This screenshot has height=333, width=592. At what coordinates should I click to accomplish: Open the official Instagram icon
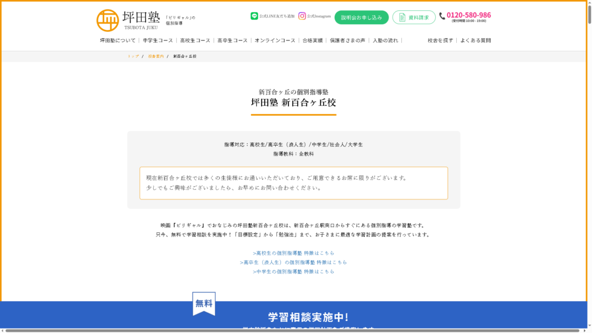tap(302, 16)
